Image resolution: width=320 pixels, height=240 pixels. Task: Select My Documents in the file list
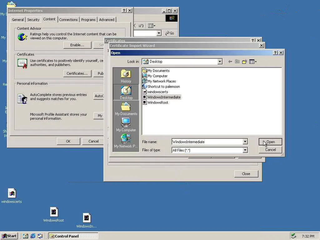[156, 71]
